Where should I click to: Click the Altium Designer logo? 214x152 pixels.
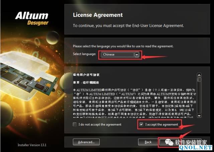32,19
